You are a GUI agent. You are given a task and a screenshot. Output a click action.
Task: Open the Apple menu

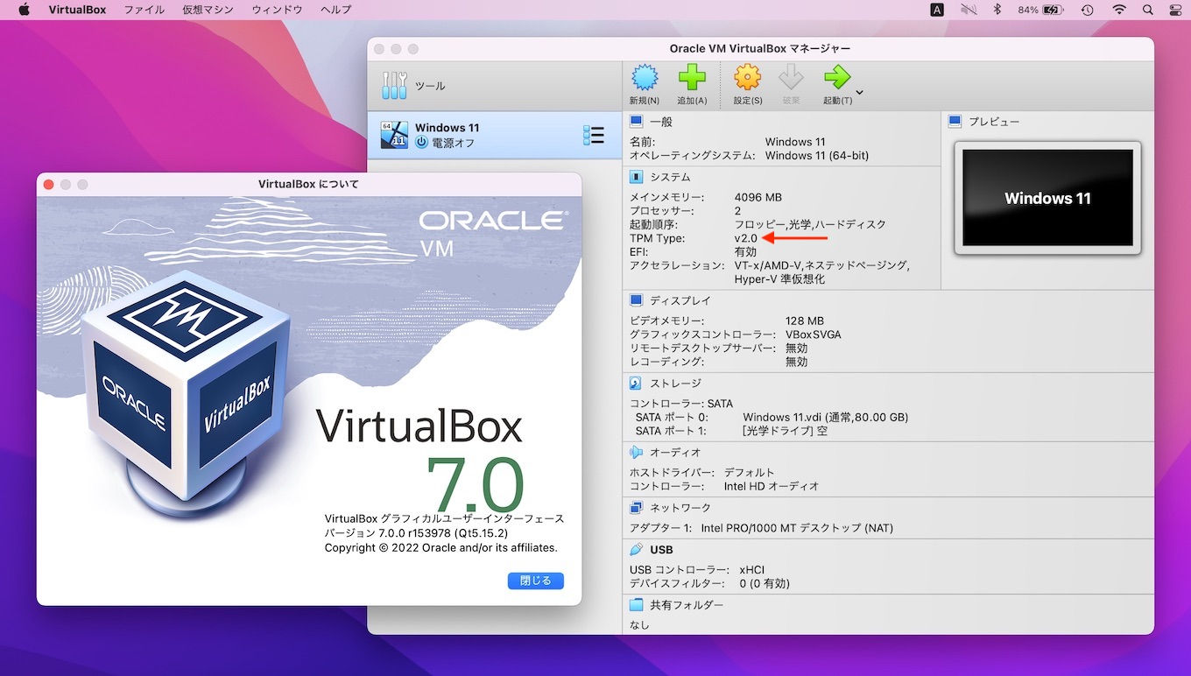[24, 10]
